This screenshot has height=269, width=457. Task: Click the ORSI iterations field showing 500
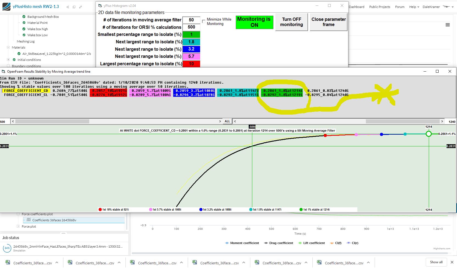191,27
